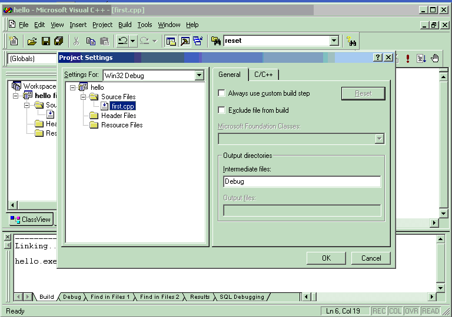Click the hand breakpoint icon

click(x=435, y=58)
